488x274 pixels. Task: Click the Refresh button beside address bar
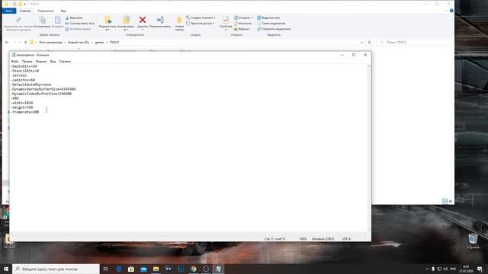pos(369,43)
